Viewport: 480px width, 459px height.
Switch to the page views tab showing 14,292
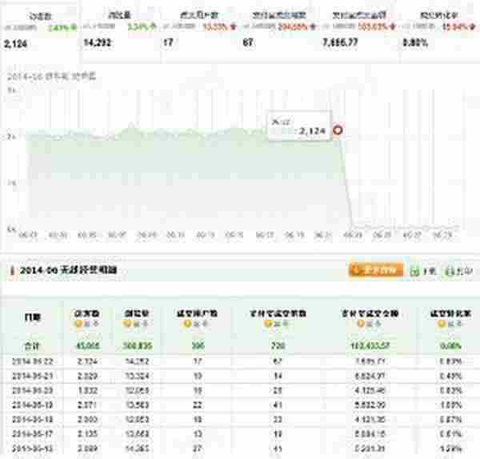(x=118, y=34)
